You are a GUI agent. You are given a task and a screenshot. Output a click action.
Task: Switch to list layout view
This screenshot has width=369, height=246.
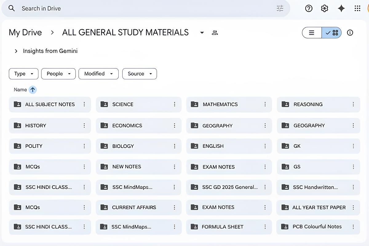pos(312,33)
